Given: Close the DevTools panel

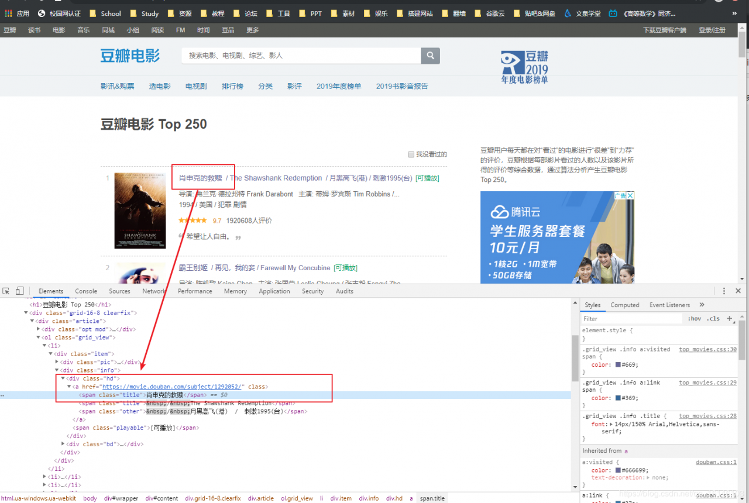Looking at the screenshot, I should click(738, 291).
